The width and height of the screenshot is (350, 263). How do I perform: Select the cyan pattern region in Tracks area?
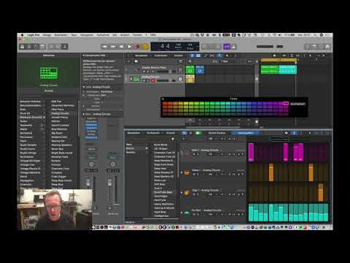point(288,69)
